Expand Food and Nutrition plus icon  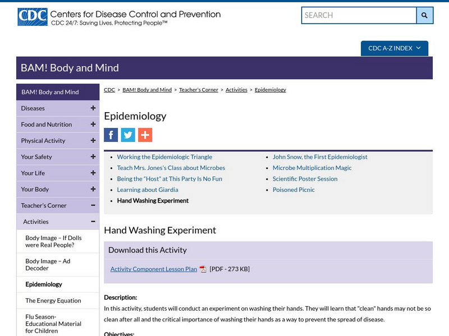coord(93,124)
